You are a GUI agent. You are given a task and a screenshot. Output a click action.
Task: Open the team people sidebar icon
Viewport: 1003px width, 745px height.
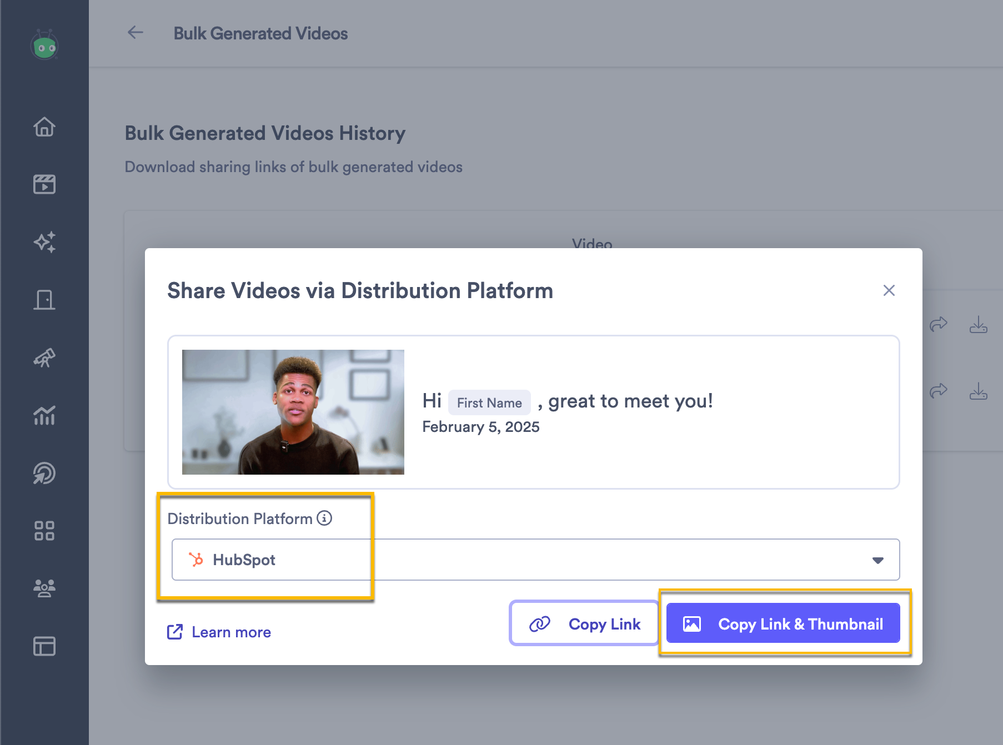pos(44,588)
